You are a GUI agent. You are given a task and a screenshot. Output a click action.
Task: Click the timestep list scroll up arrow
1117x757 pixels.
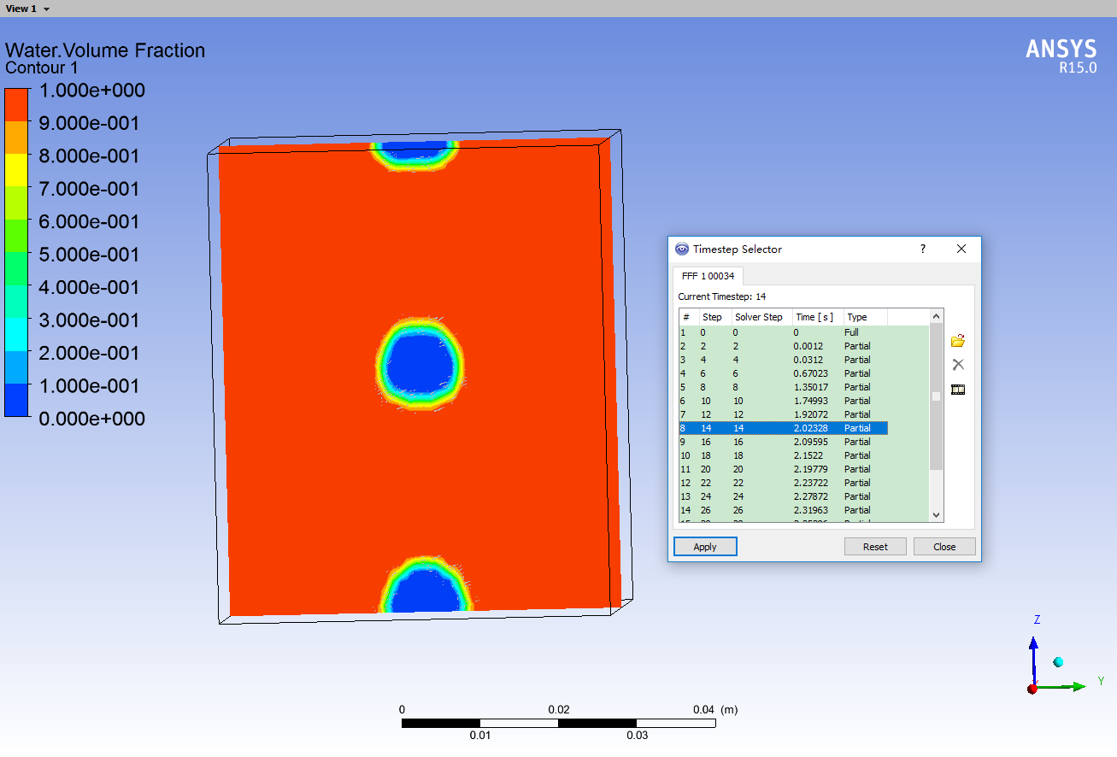click(937, 315)
